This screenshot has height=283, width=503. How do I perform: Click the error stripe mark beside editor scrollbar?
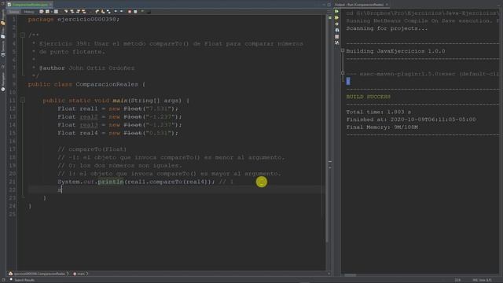[x=330, y=162]
